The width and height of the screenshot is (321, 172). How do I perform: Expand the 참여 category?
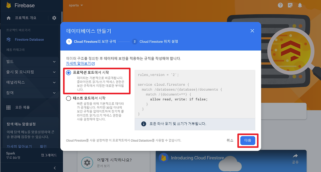click(x=31, y=93)
